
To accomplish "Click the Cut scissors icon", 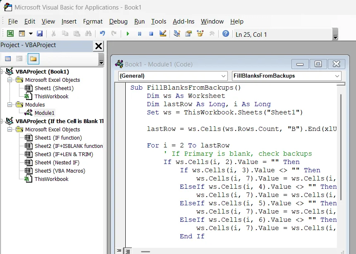I will 54,34.
